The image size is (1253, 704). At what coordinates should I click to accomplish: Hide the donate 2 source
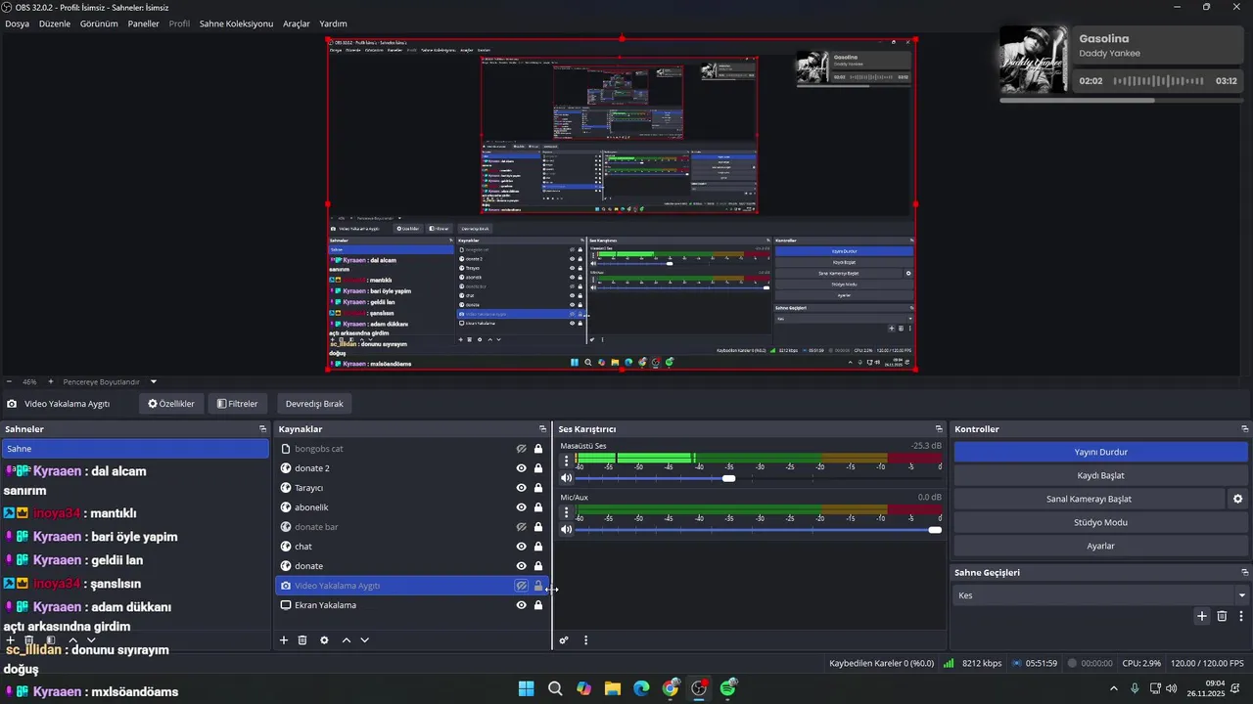click(522, 468)
